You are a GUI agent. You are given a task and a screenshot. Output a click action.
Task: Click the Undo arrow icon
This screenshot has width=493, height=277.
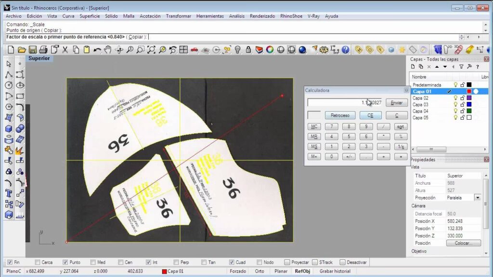click(97, 50)
